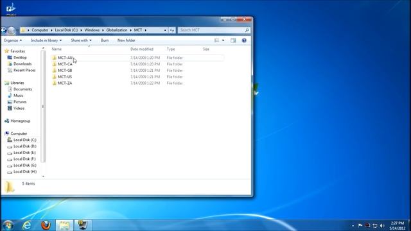Click Globalization in the address breadcrumb
Screen dimensions: 411x231
point(117,30)
